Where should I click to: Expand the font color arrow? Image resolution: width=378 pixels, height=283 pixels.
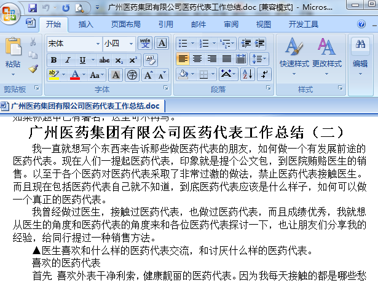[x=84, y=75]
